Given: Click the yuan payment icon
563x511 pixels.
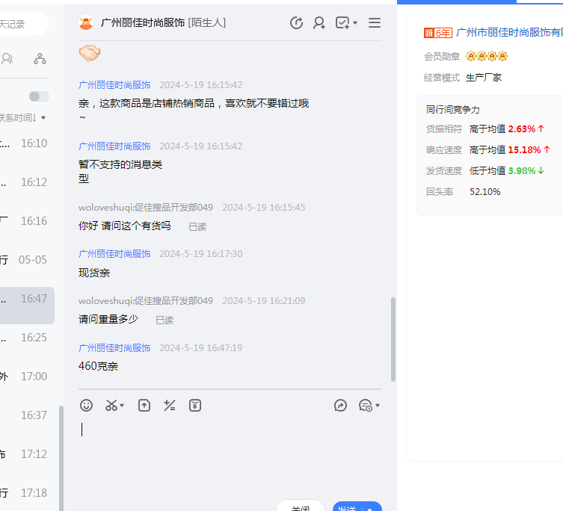Looking at the screenshot, I should [195, 406].
